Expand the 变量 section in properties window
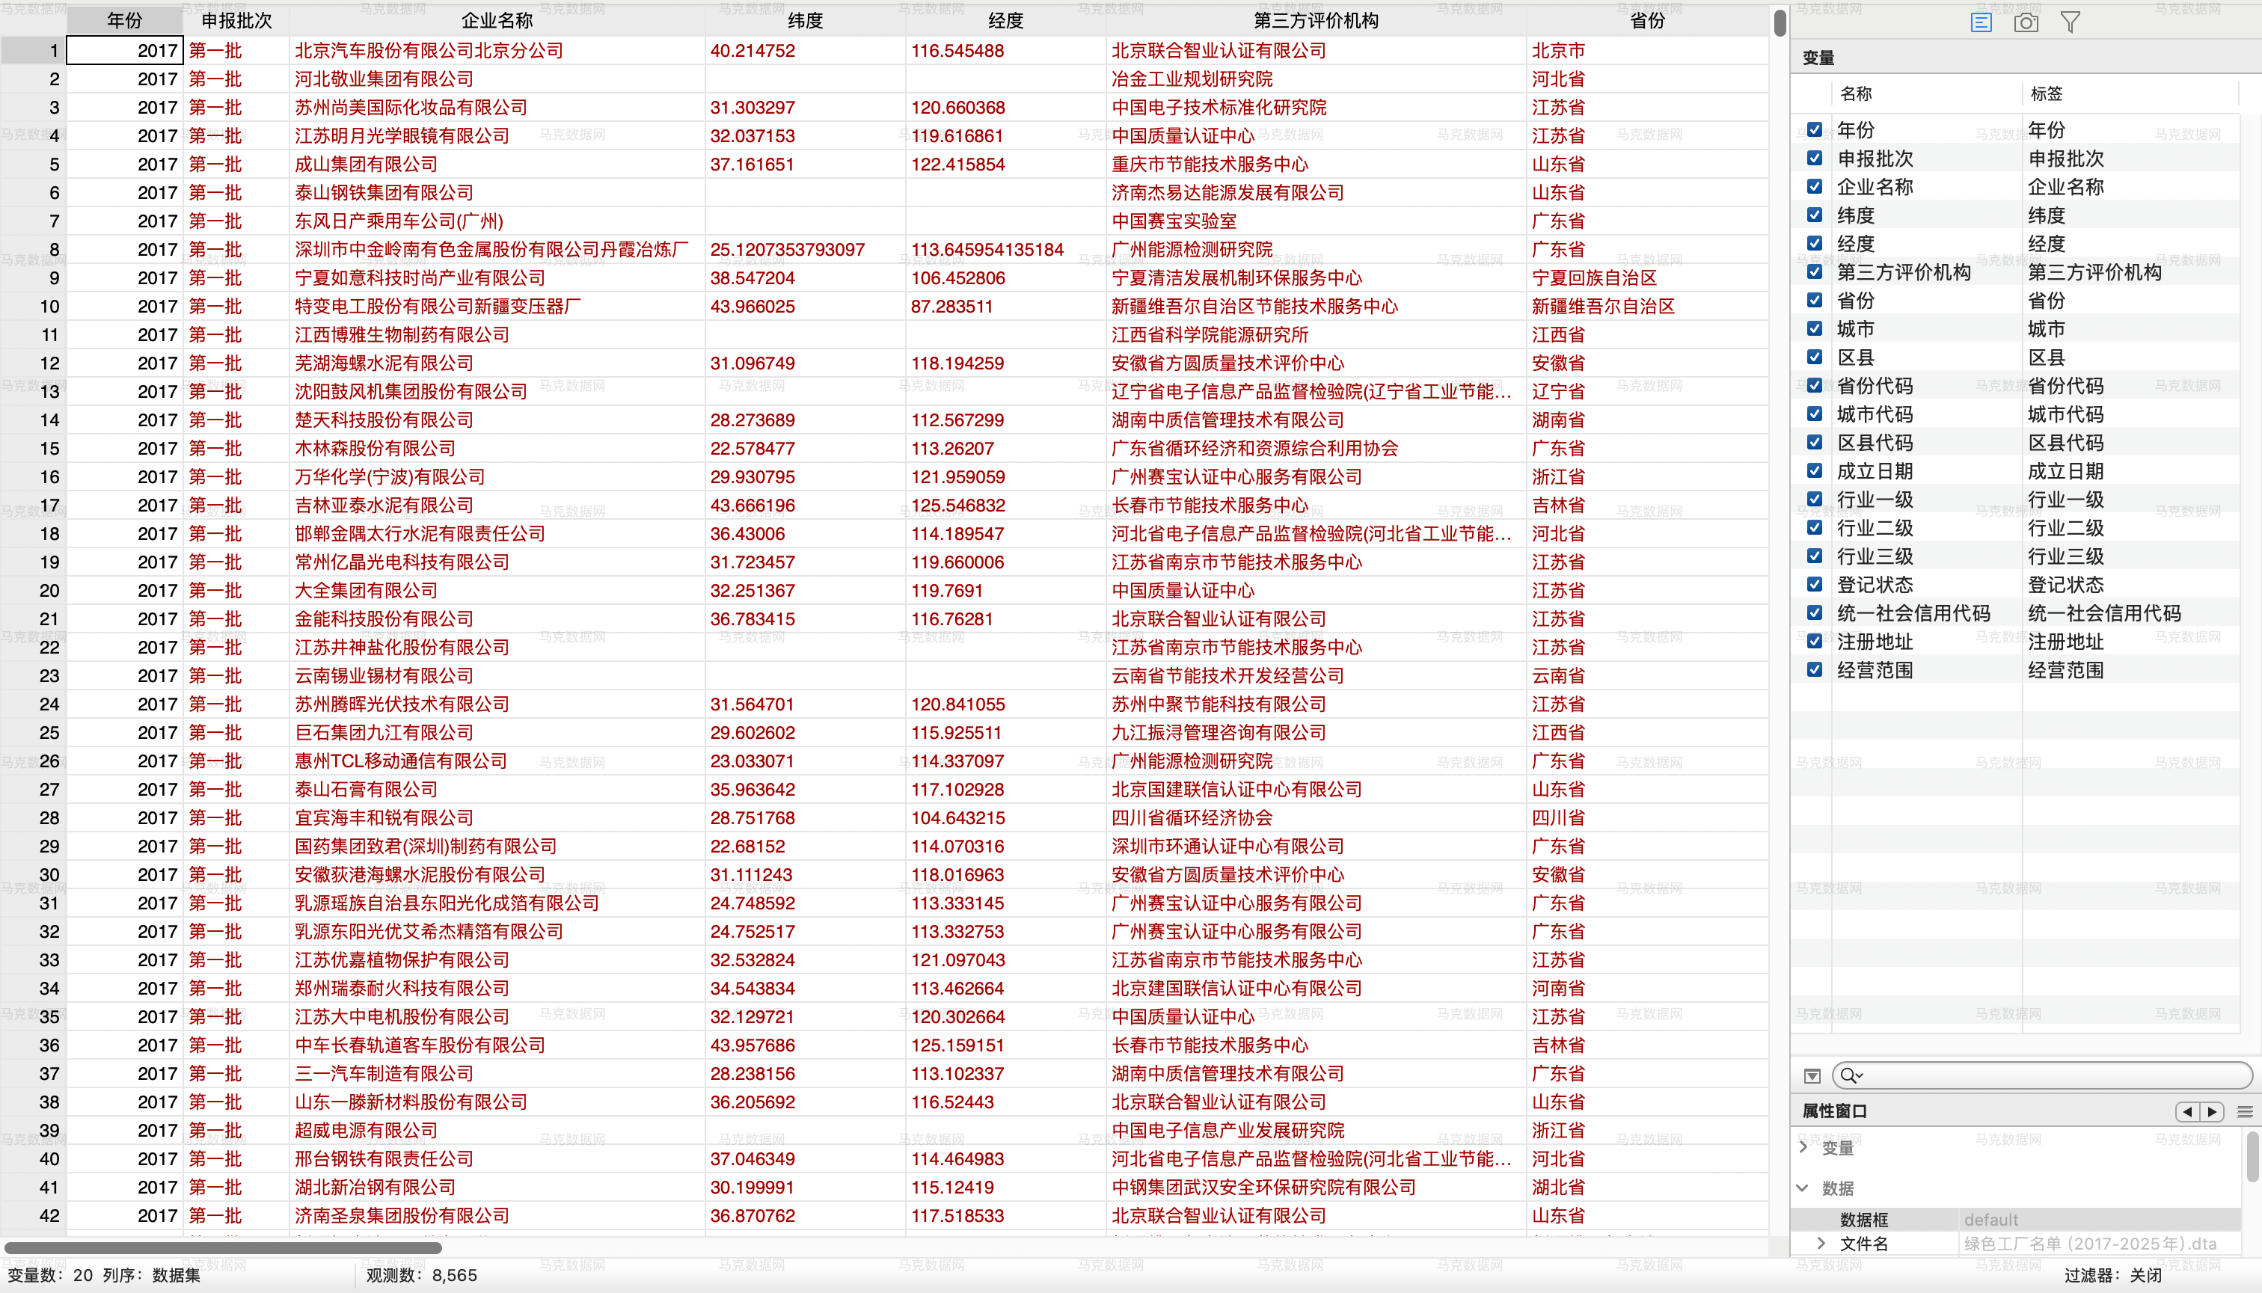Viewport: 2262px width, 1293px height. (x=1803, y=1147)
